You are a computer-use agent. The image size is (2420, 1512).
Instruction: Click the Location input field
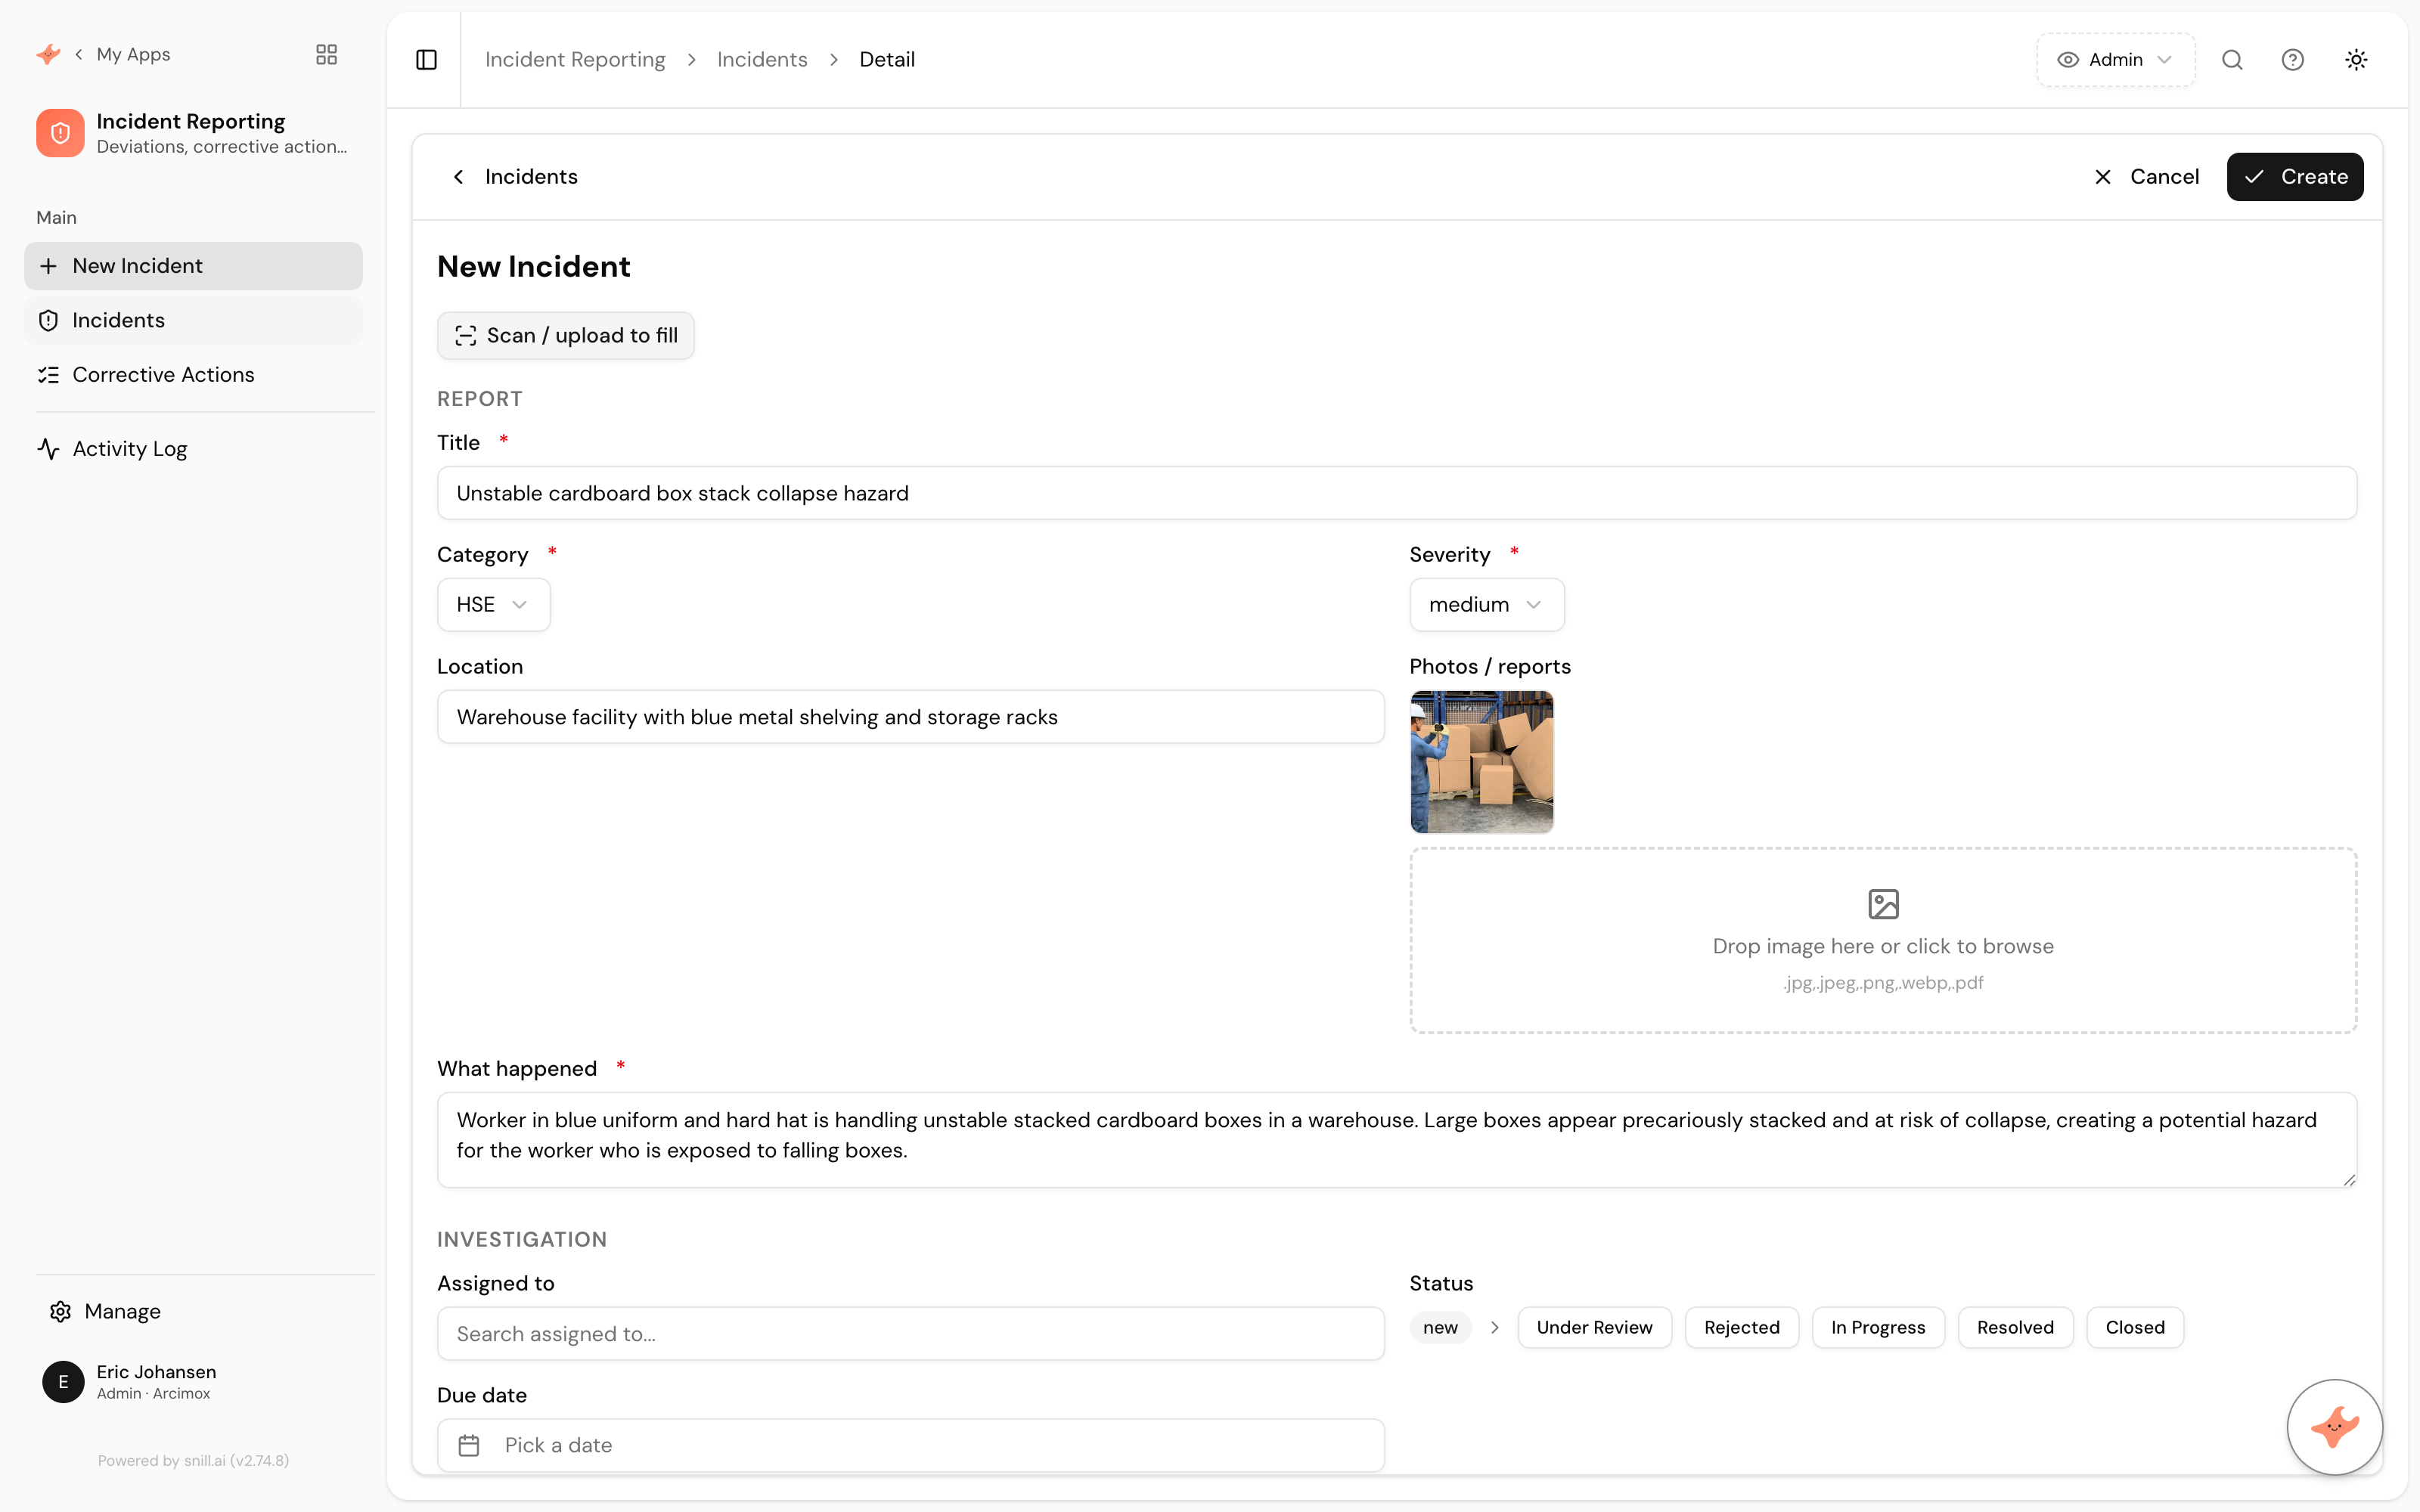(x=911, y=717)
